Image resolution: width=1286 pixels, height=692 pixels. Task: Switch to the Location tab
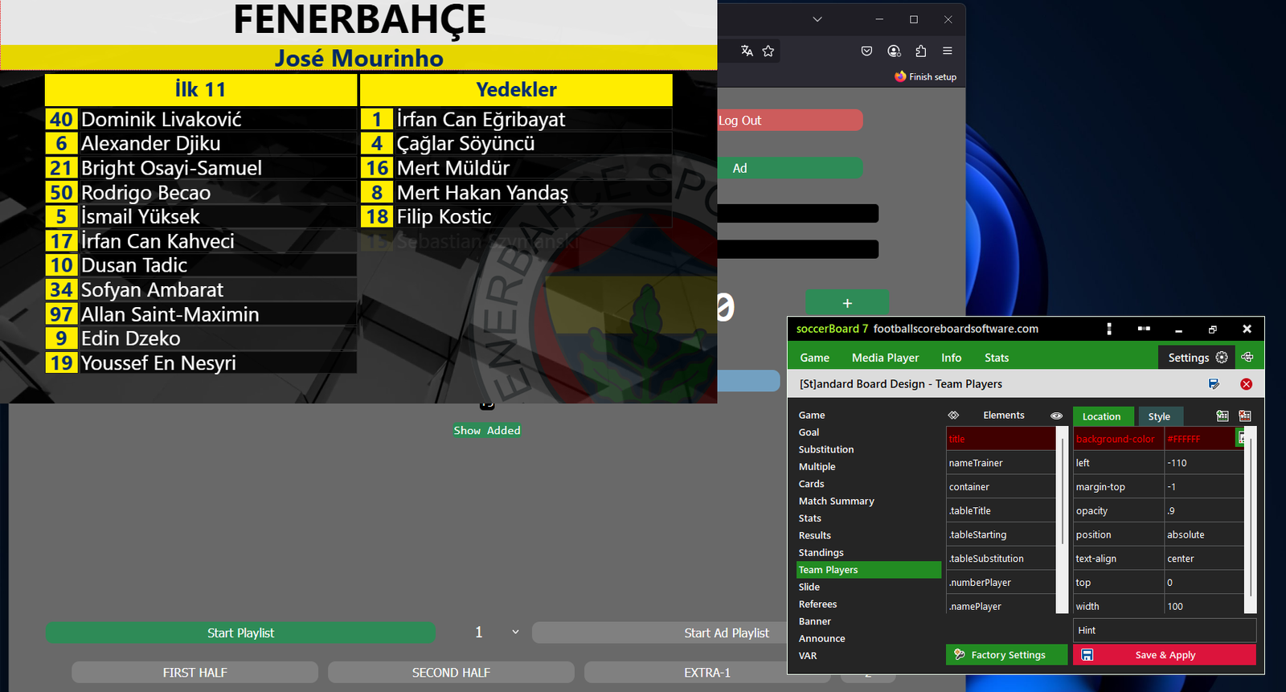[1103, 416]
